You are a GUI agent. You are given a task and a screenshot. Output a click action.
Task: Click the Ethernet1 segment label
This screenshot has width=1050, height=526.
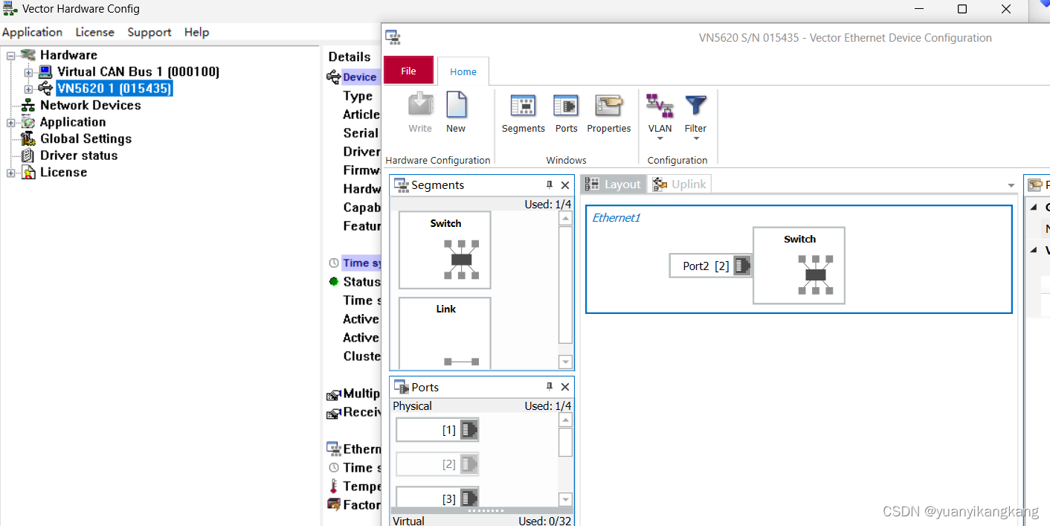[x=616, y=217]
